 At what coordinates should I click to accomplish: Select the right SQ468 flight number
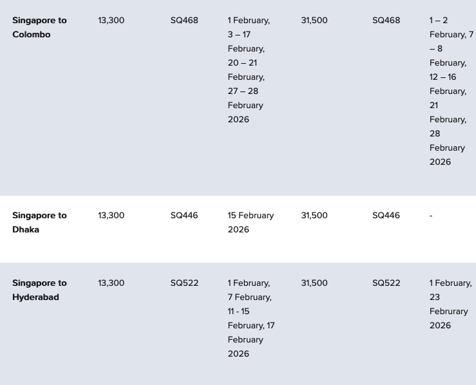point(386,21)
